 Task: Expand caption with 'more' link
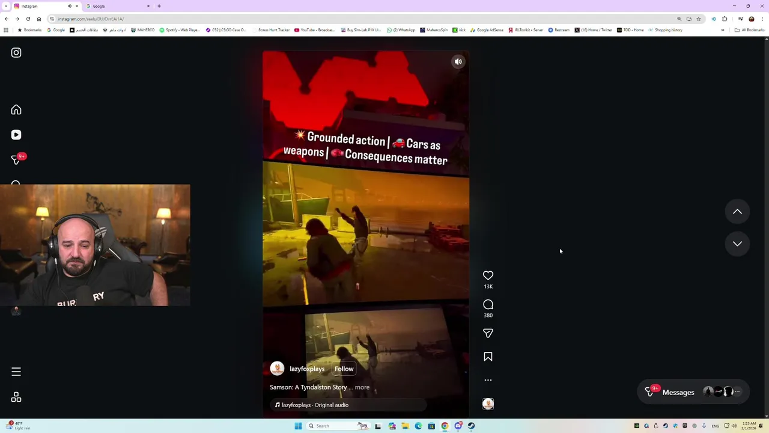coord(362,387)
